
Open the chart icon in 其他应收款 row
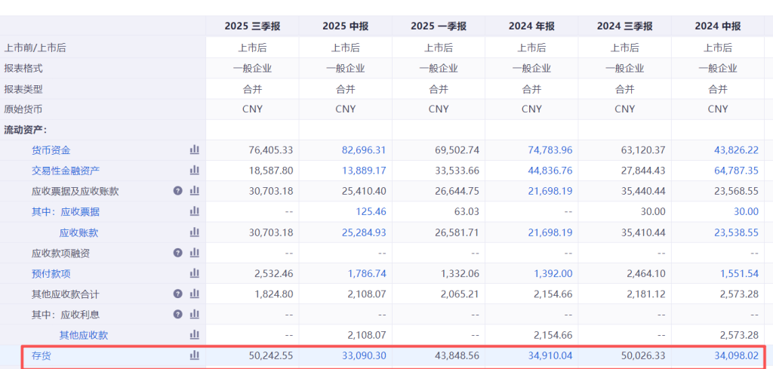194,334
